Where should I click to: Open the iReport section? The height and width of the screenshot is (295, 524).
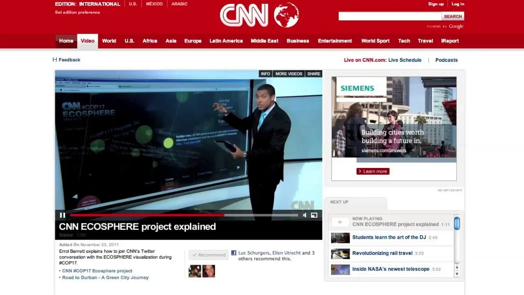(x=450, y=41)
